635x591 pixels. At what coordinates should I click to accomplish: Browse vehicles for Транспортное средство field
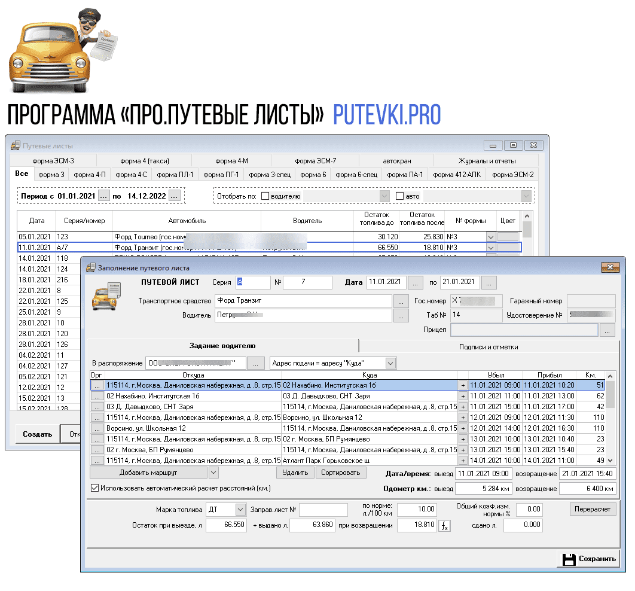[401, 301]
